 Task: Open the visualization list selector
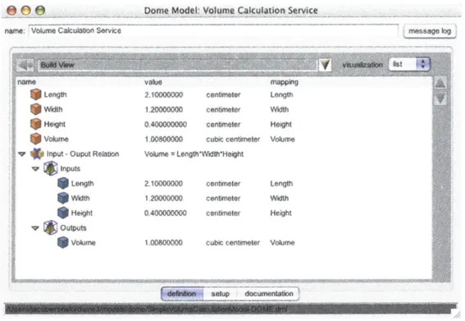409,64
